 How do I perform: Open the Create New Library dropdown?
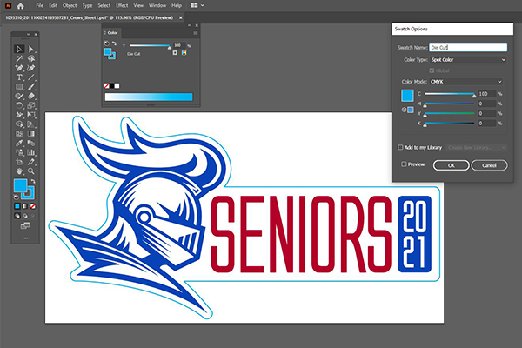466,148
